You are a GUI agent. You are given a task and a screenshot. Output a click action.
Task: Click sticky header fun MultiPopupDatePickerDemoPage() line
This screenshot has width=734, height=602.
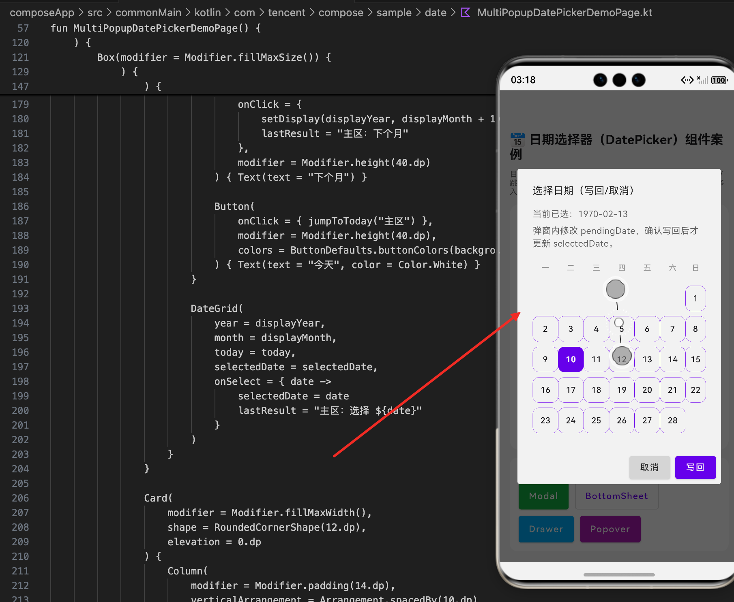[156, 28]
